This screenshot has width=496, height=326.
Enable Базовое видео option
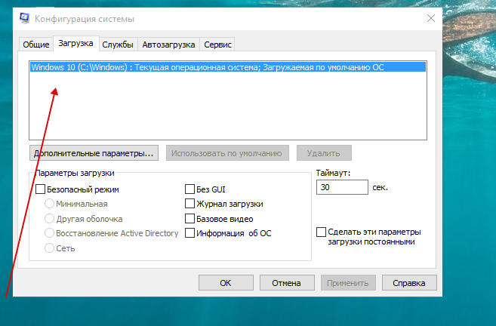tap(190, 219)
